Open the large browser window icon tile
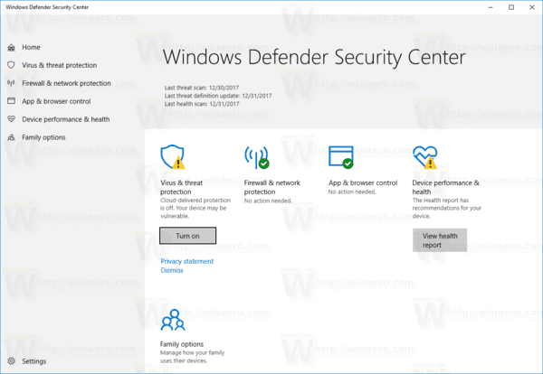 pyautogui.click(x=341, y=157)
